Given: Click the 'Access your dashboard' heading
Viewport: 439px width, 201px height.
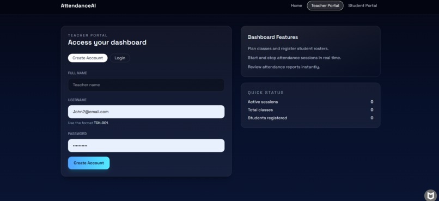Looking at the screenshot, I should [107, 42].
